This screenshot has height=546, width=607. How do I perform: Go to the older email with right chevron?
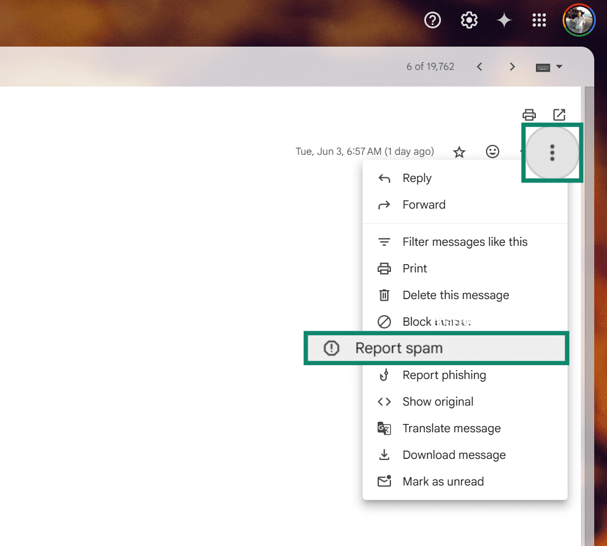tap(511, 66)
